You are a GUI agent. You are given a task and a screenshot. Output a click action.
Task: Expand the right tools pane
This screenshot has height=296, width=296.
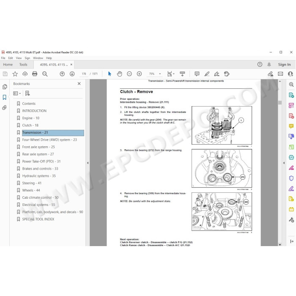(x=292, y=241)
